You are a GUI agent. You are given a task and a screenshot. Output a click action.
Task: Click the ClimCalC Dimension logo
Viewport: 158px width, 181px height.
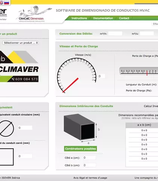click(34, 14)
